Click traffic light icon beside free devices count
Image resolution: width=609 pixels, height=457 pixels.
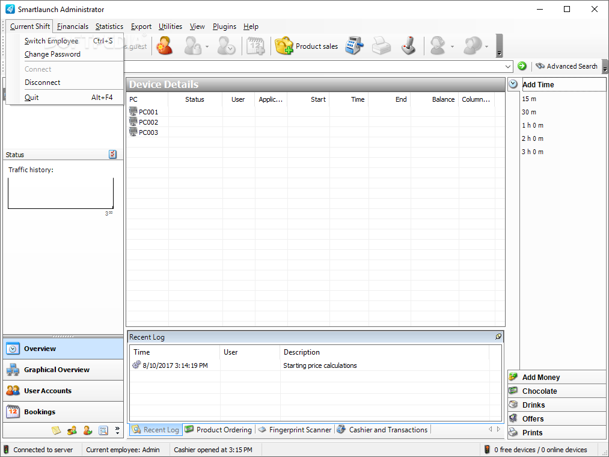pyautogui.click(x=487, y=450)
